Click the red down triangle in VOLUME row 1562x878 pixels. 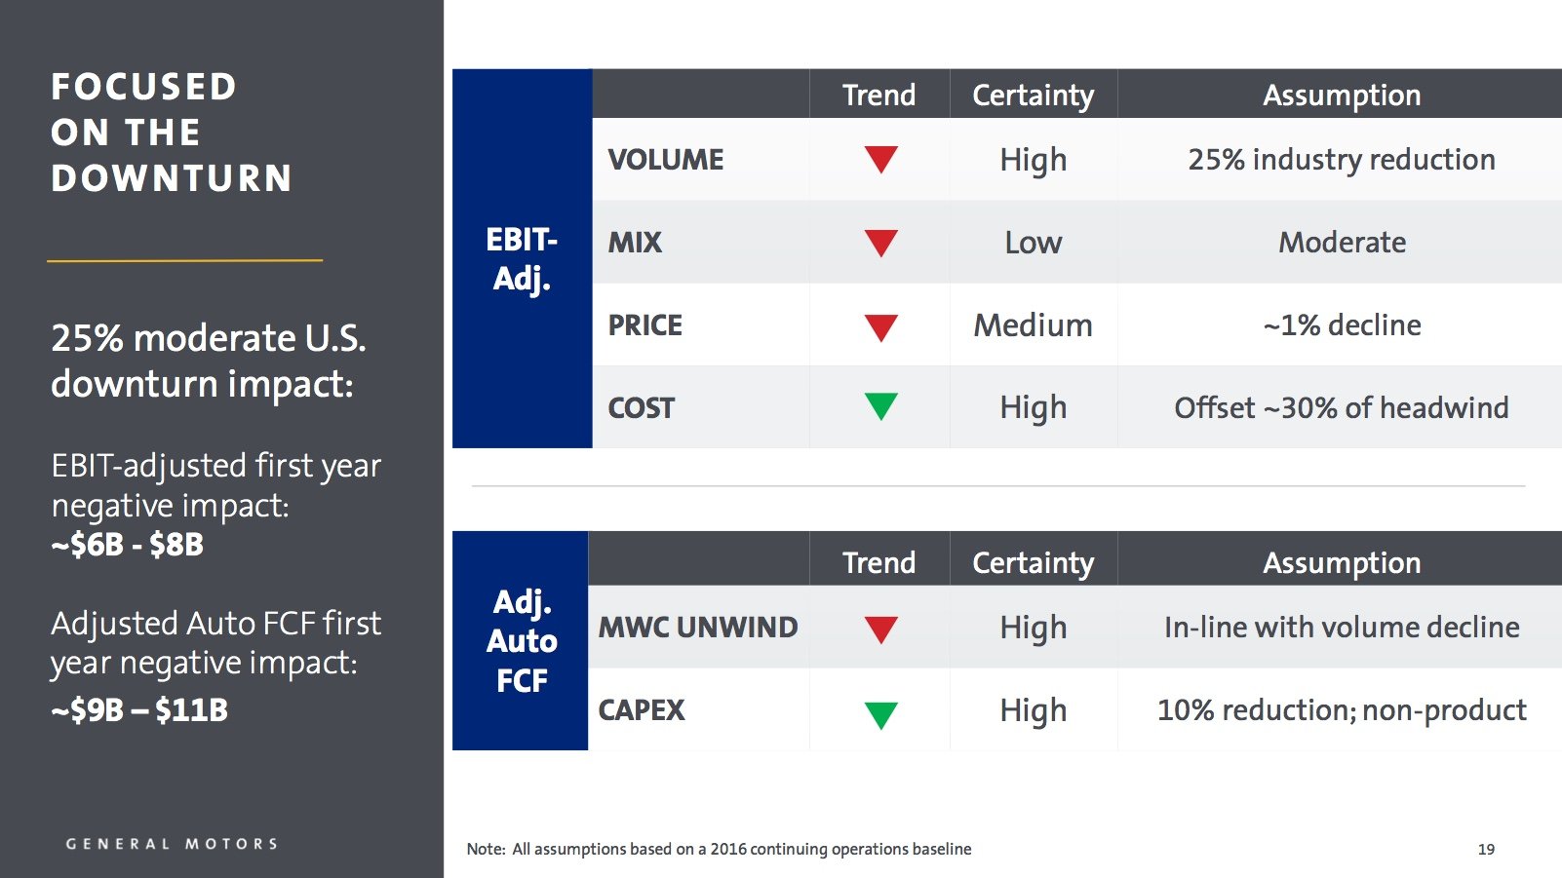point(880,159)
